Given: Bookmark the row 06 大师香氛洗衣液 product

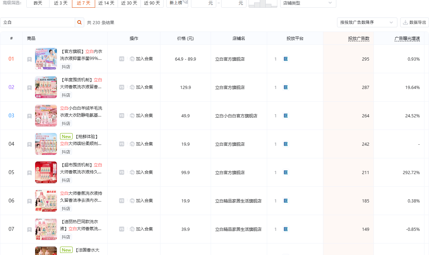Looking at the screenshot, I should (29, 201).
